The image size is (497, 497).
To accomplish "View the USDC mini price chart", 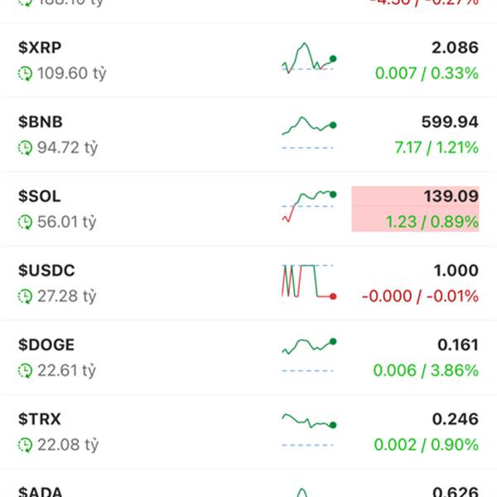I will (309, 281).
